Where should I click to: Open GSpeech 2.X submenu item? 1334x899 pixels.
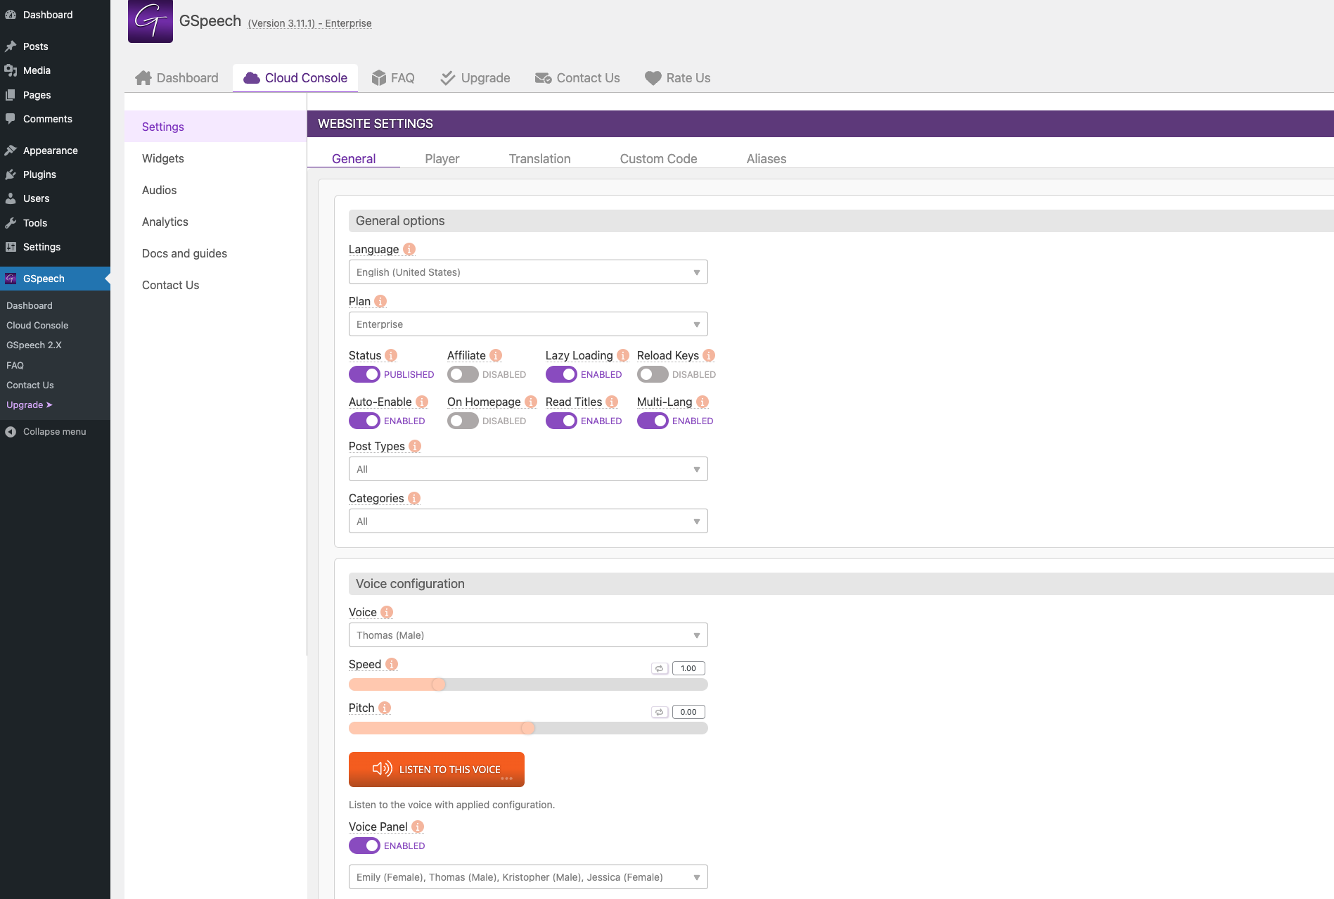pos(34,345)
